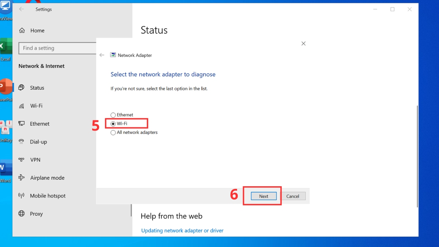Viewport: 439px width, 247px height.
Task: Cancel the Network Adapter troubleshooter
Action: click(293, 196)
